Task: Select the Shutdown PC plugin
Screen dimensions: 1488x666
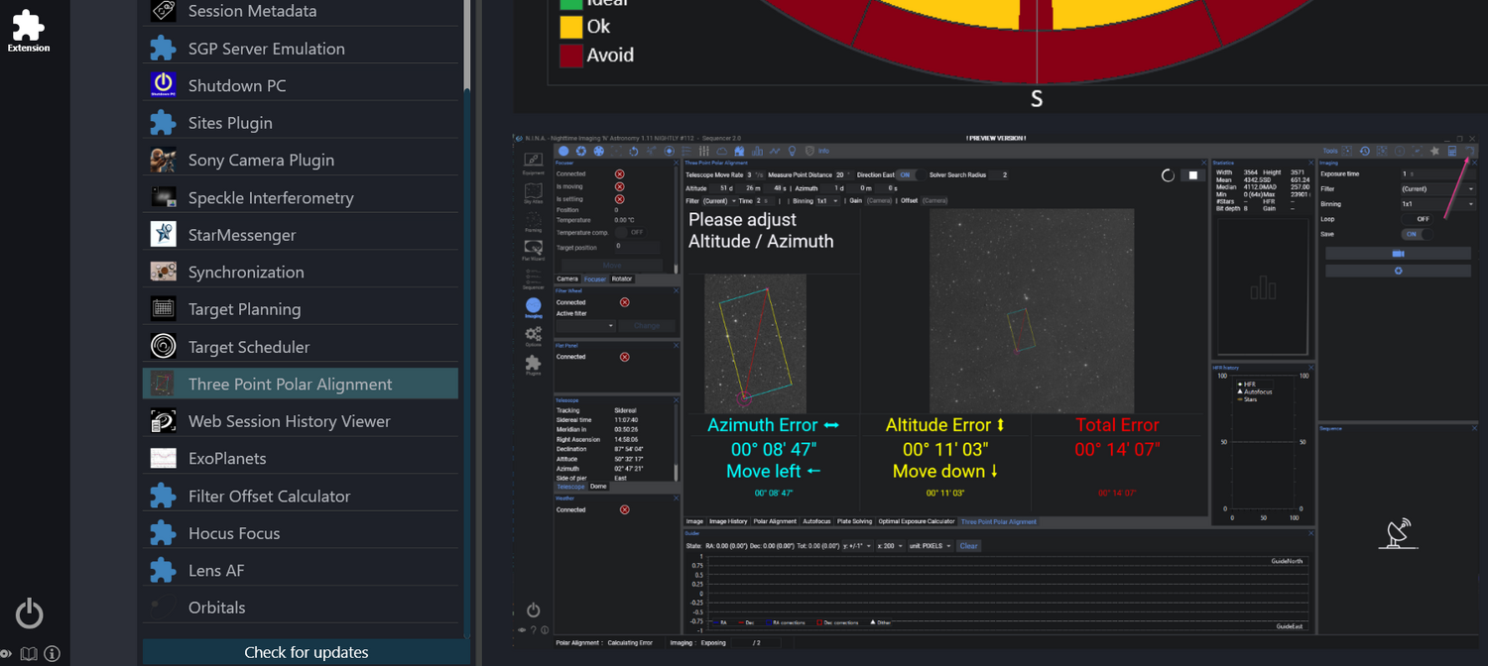Action: (x=301, y=85)
